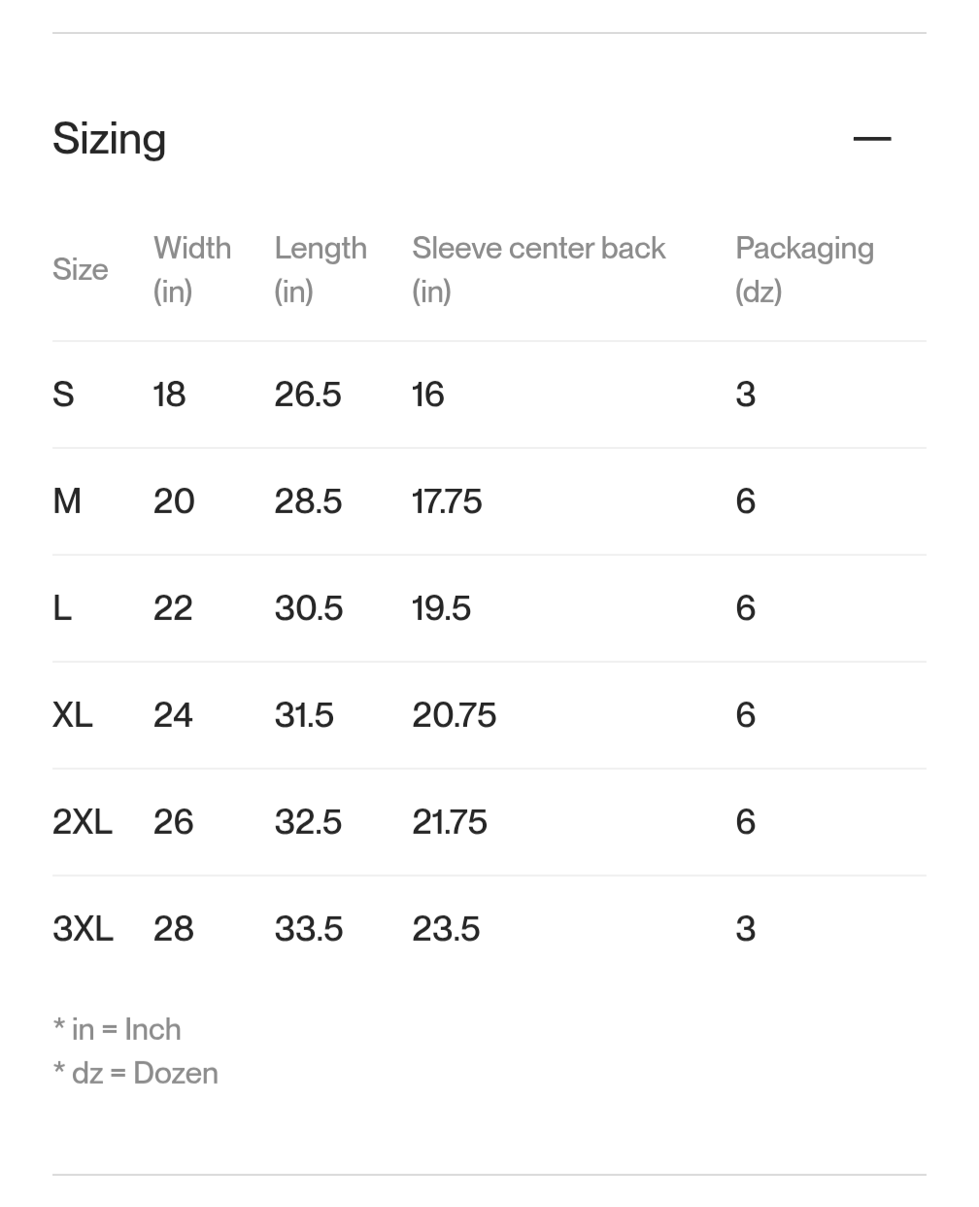Click the "dz = Dozen" footnote
This screenshot has height=1207, width=979.
[135, 1073]
